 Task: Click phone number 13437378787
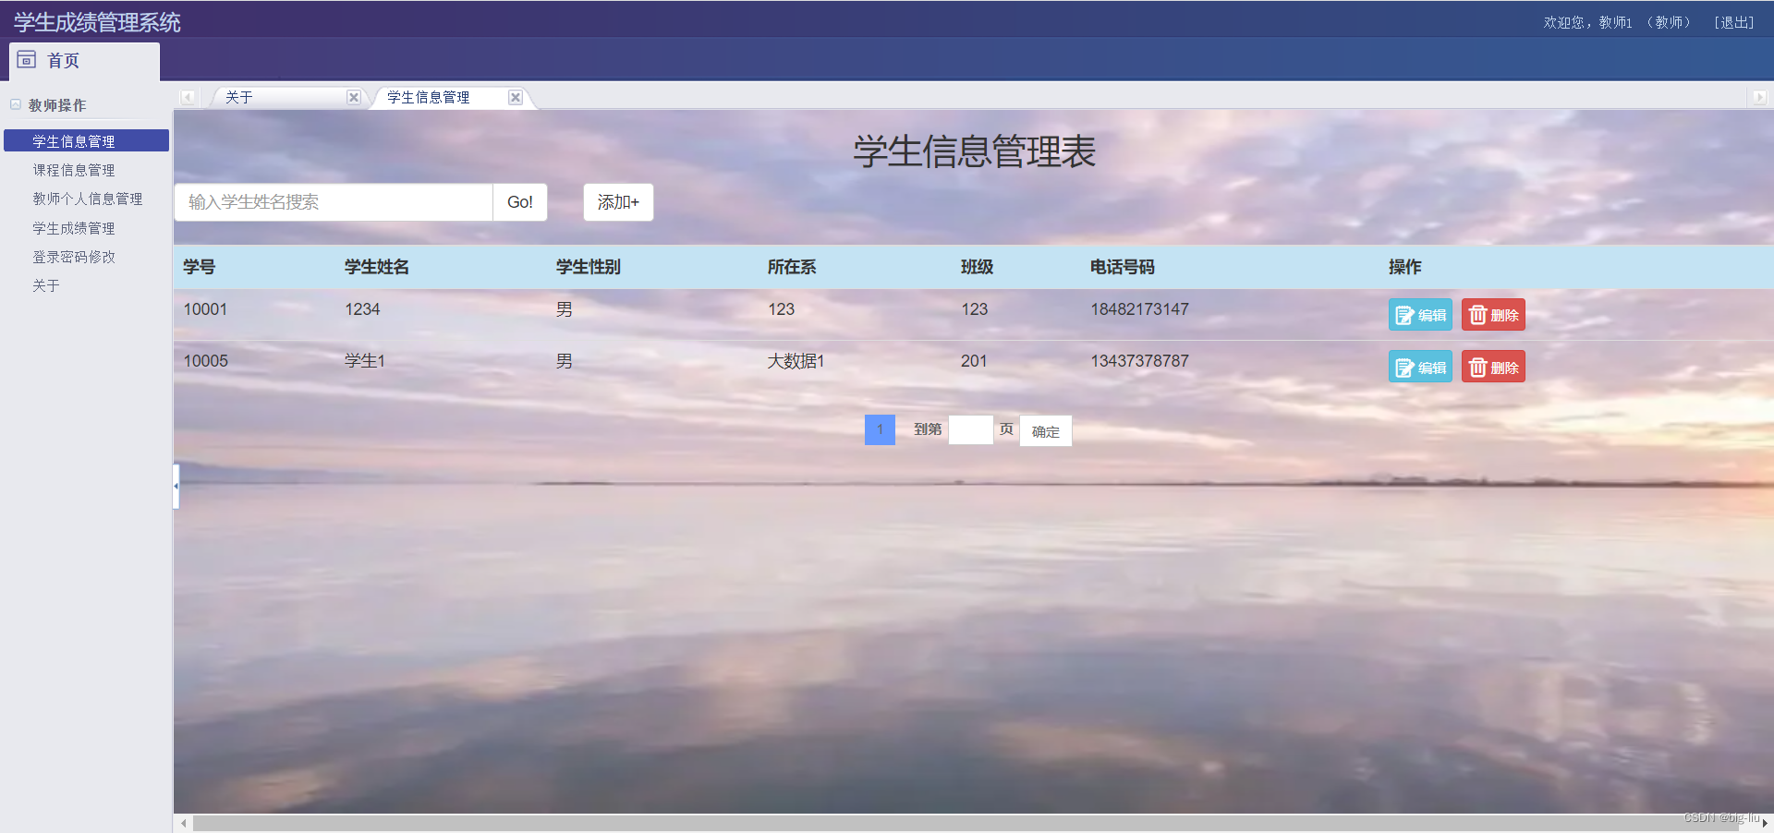[1139, 361]
